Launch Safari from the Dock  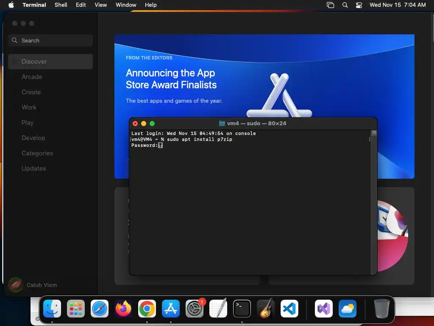(100, 309)
